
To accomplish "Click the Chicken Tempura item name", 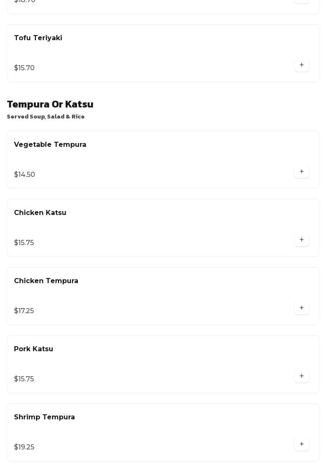I will coord(46,281).
